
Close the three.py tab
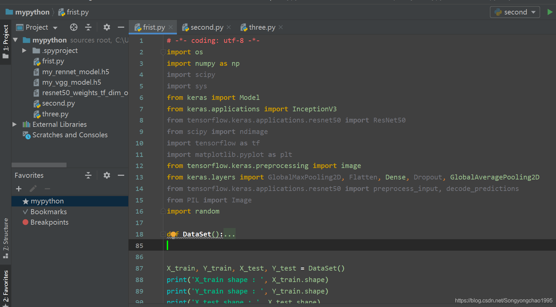tap(281, 27)
